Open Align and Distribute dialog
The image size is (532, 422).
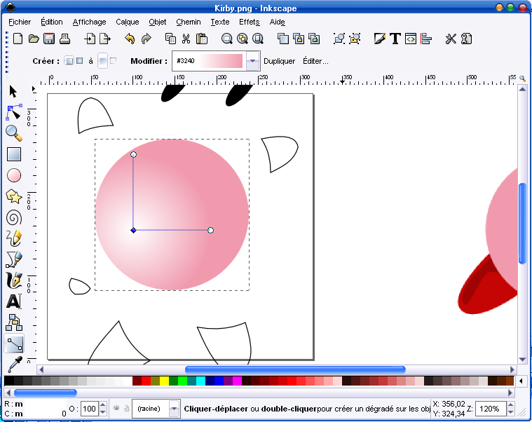click(x=426, y=39)
